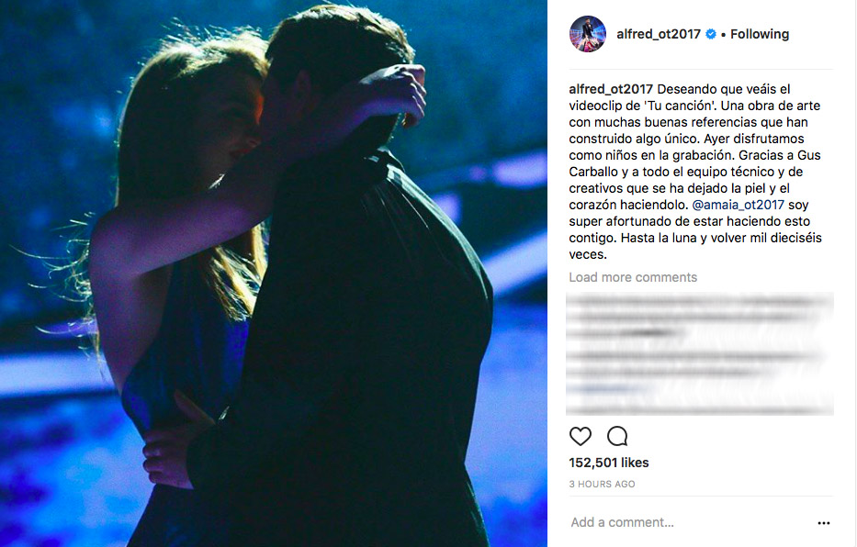The width and height of the screenshot is (857, 547).
Task: Open alfred_ot2017 username in header
Action: click(x=658, y=34)
